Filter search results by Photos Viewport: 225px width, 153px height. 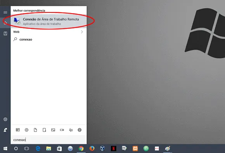(x=53, y=130)
